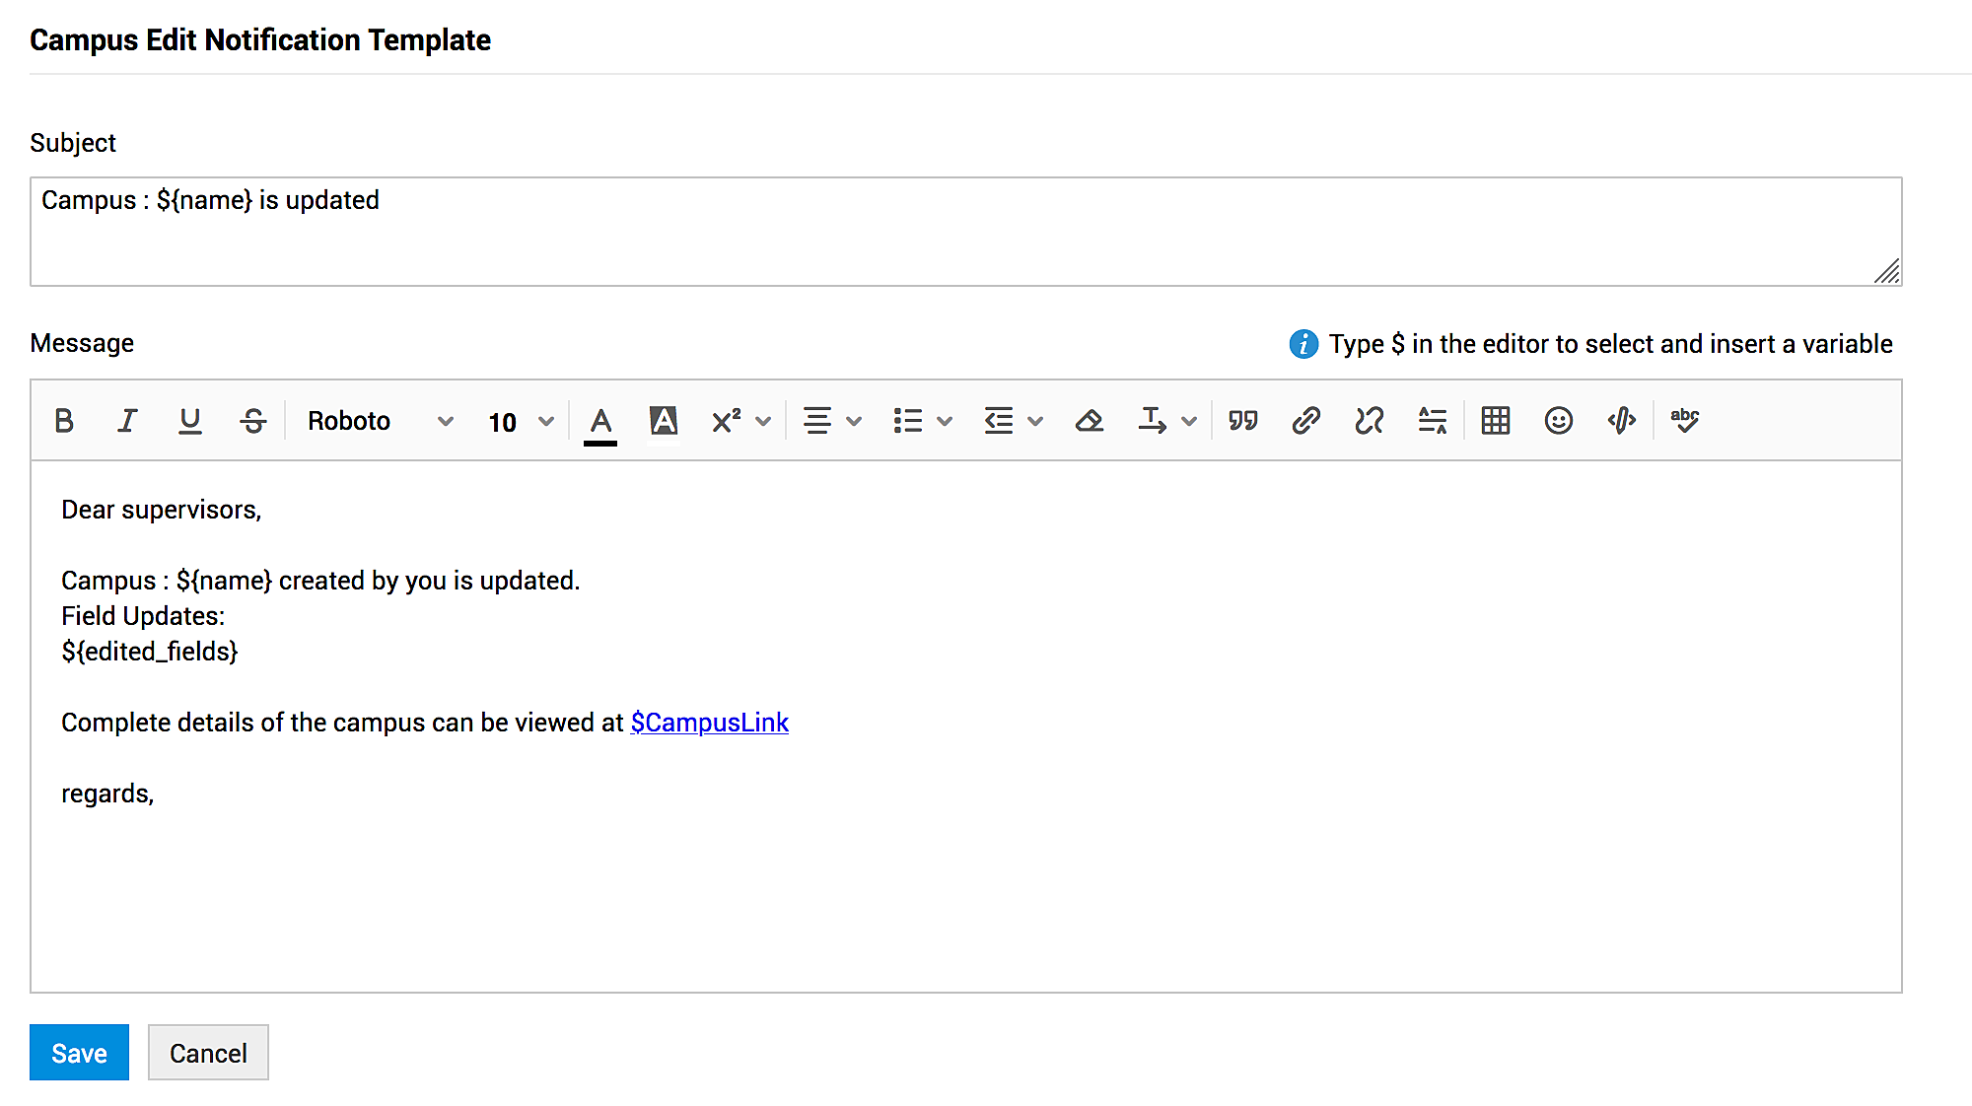Expand the superscript options arrow
This screenshot has height=1106, width=1972.
[x=763, y=421]
